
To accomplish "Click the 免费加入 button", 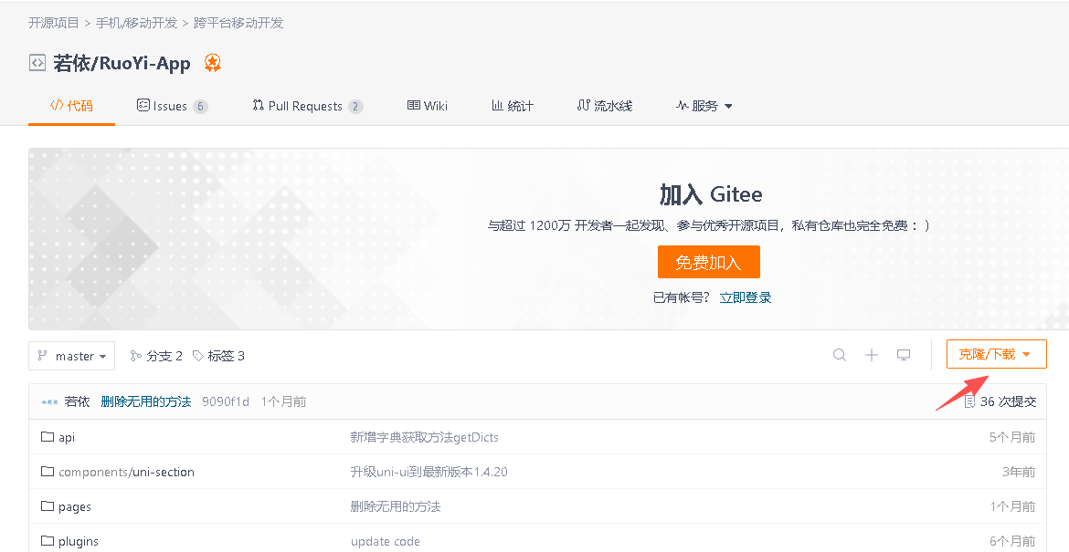I will [x=708, y=263].
